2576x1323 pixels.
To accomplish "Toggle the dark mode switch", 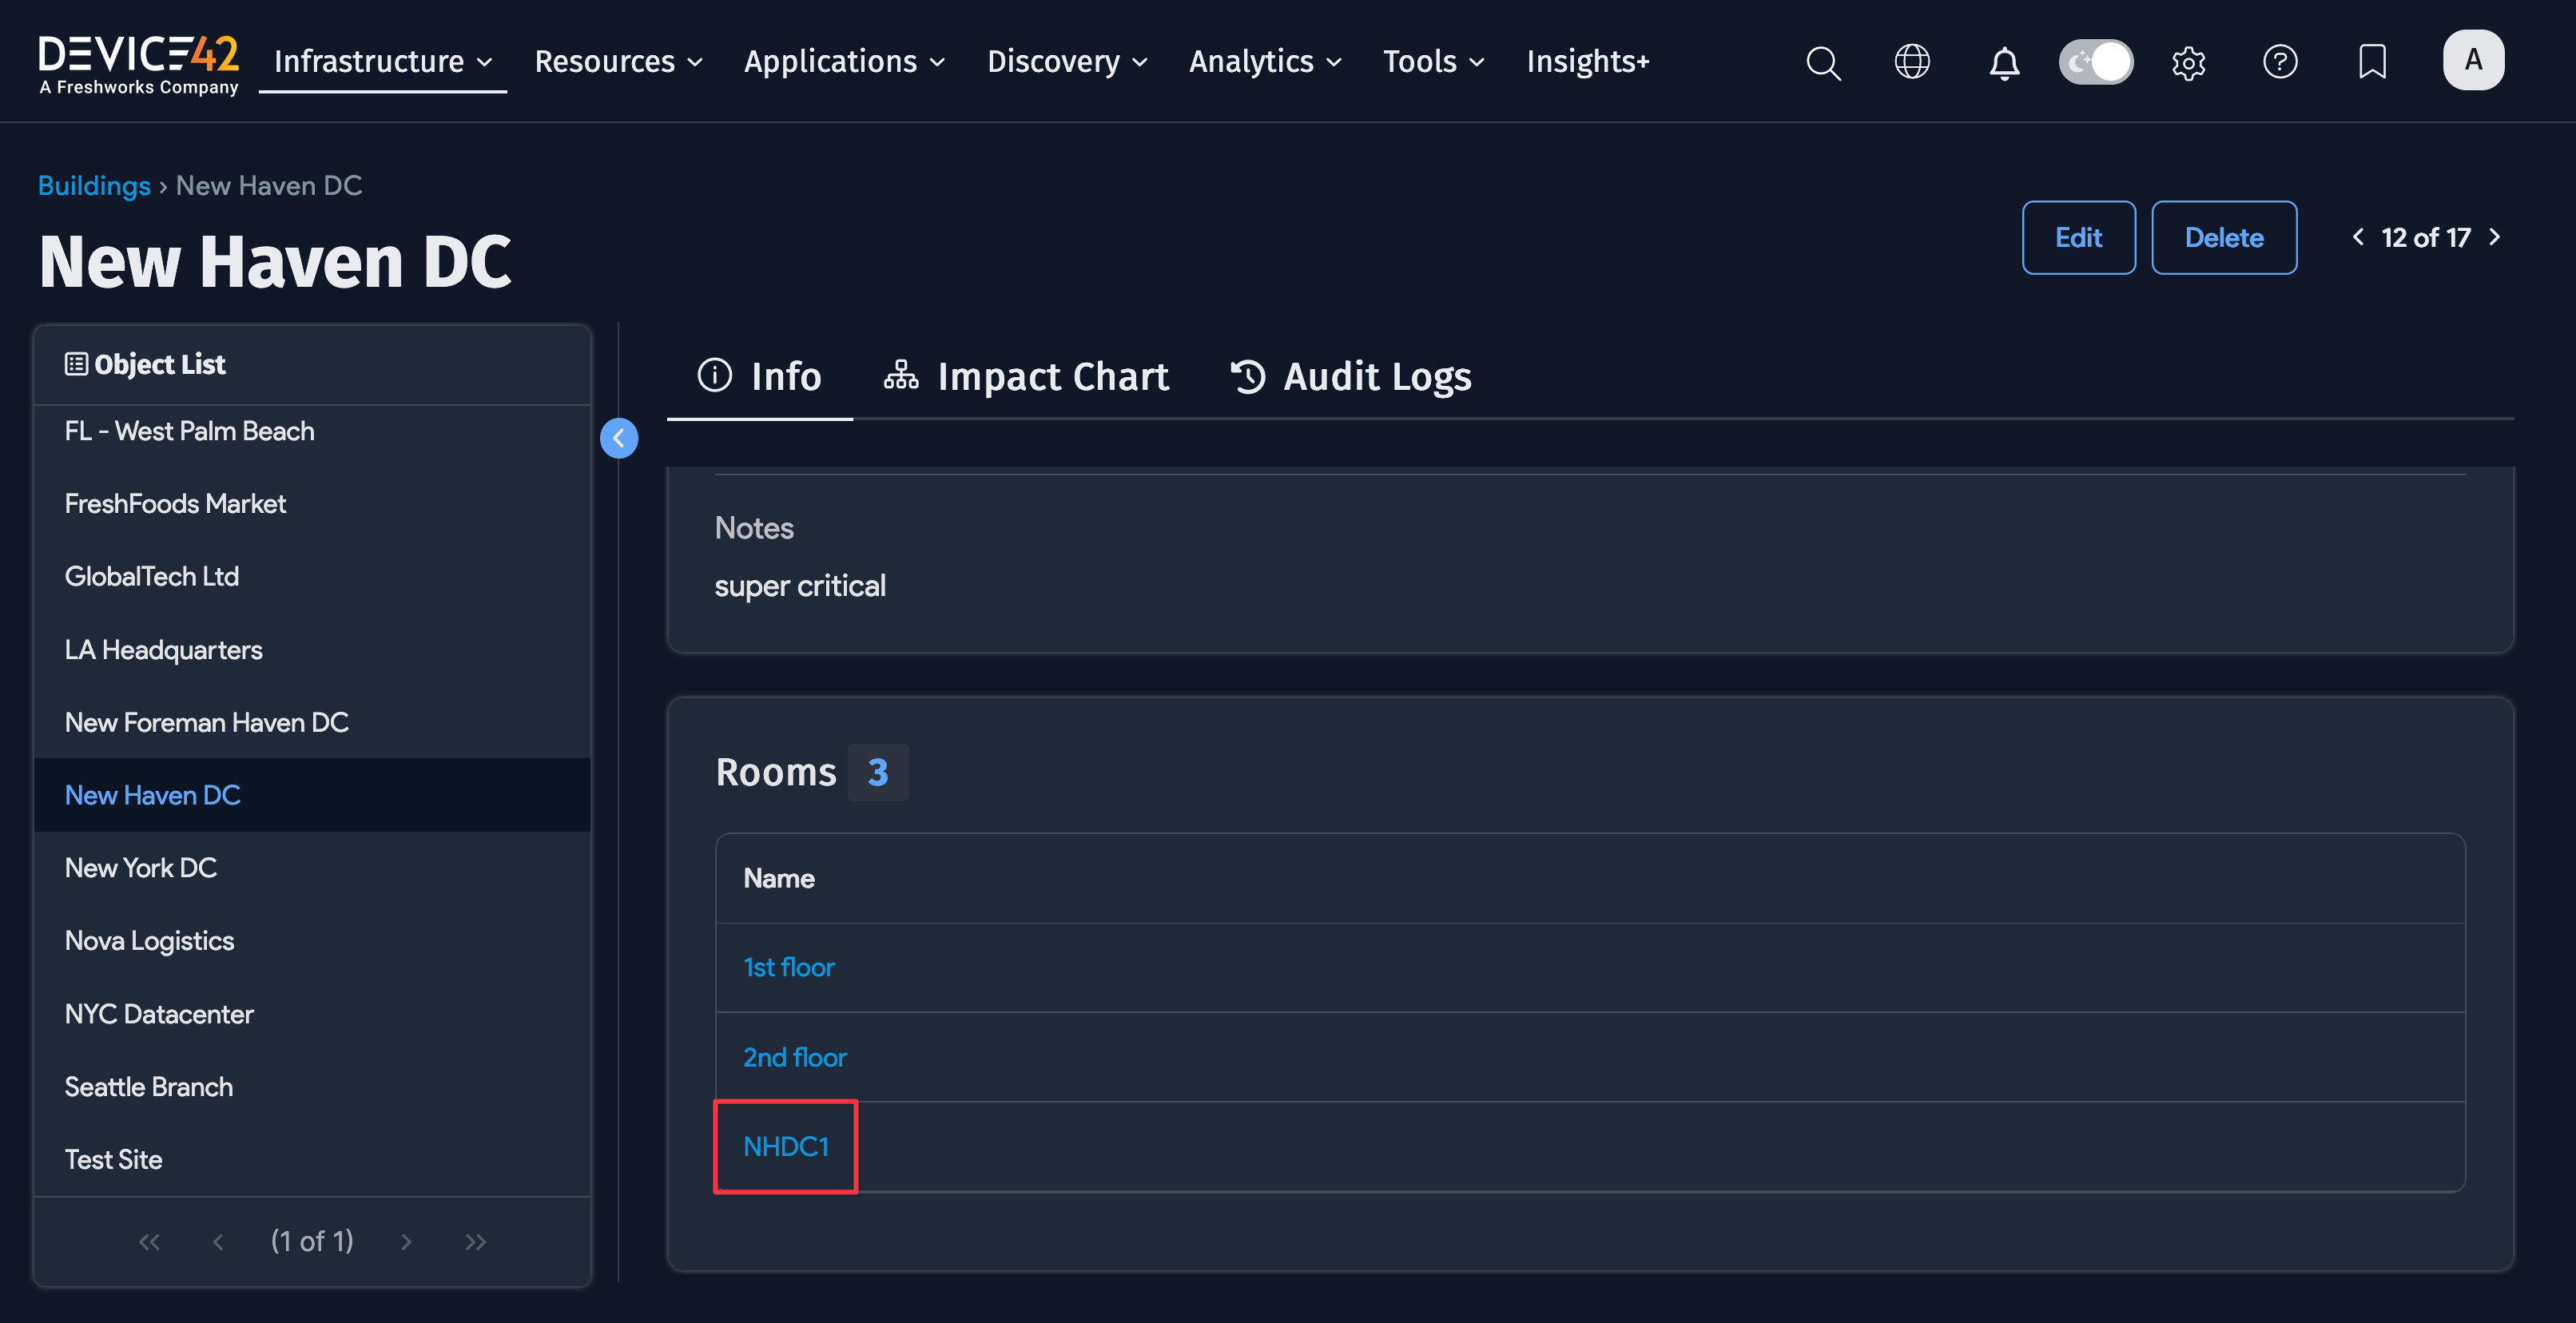I will coord(2095,62).
